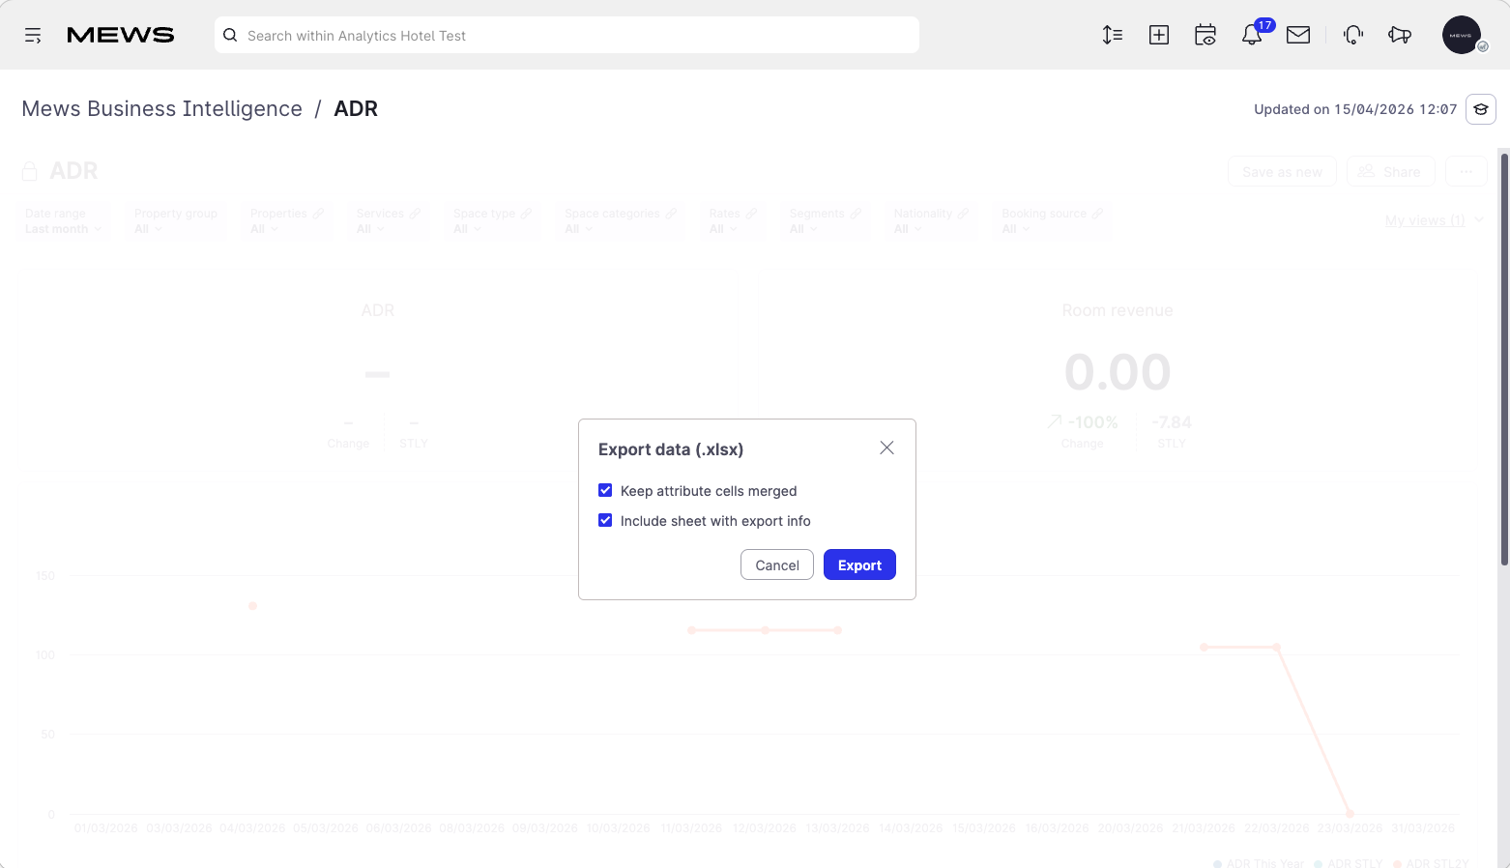Open the main navigation menu icon
Image resolution: width=1510 pixels, height=868 pixels.
pyautogui.click(x=33, y=36)
